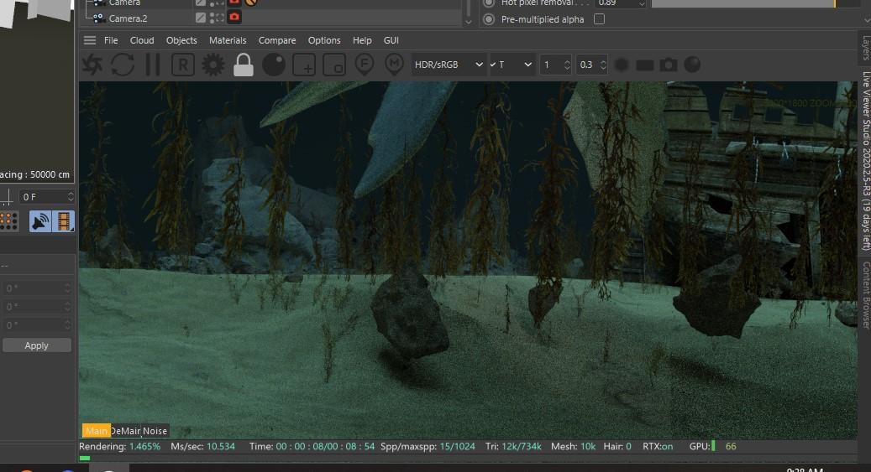The height and width of the screenshot is (472, 871).
Task: Click the camera snapshot icon in toolbar
Action: coord(669,65)
